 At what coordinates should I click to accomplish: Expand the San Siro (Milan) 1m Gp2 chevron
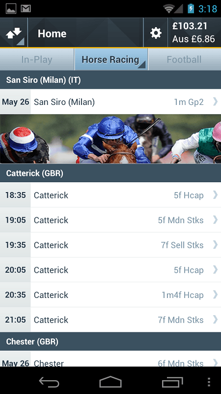tap(215, 101)
